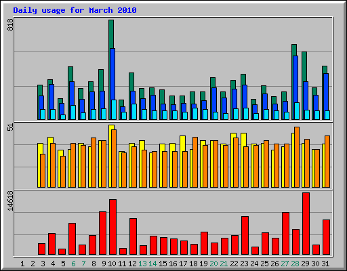Screen dimensions: 347x271
Task: Select day label 5 on x-axis
Action: (x=63, y=264)
